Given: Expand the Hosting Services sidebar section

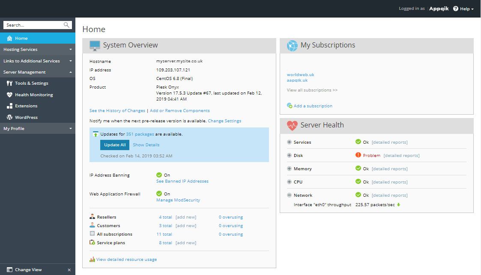Looking at the screenshot, I should pyautogui.click(x=37, y=50).
